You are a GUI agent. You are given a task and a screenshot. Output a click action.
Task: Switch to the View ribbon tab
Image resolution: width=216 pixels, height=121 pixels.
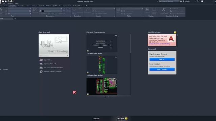28,6
